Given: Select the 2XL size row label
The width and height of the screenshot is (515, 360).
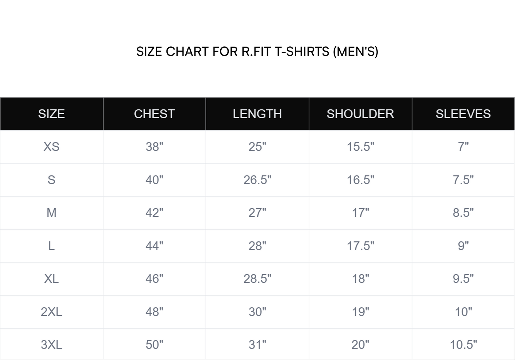Looking at the screenshot, I should pos(51,312).
